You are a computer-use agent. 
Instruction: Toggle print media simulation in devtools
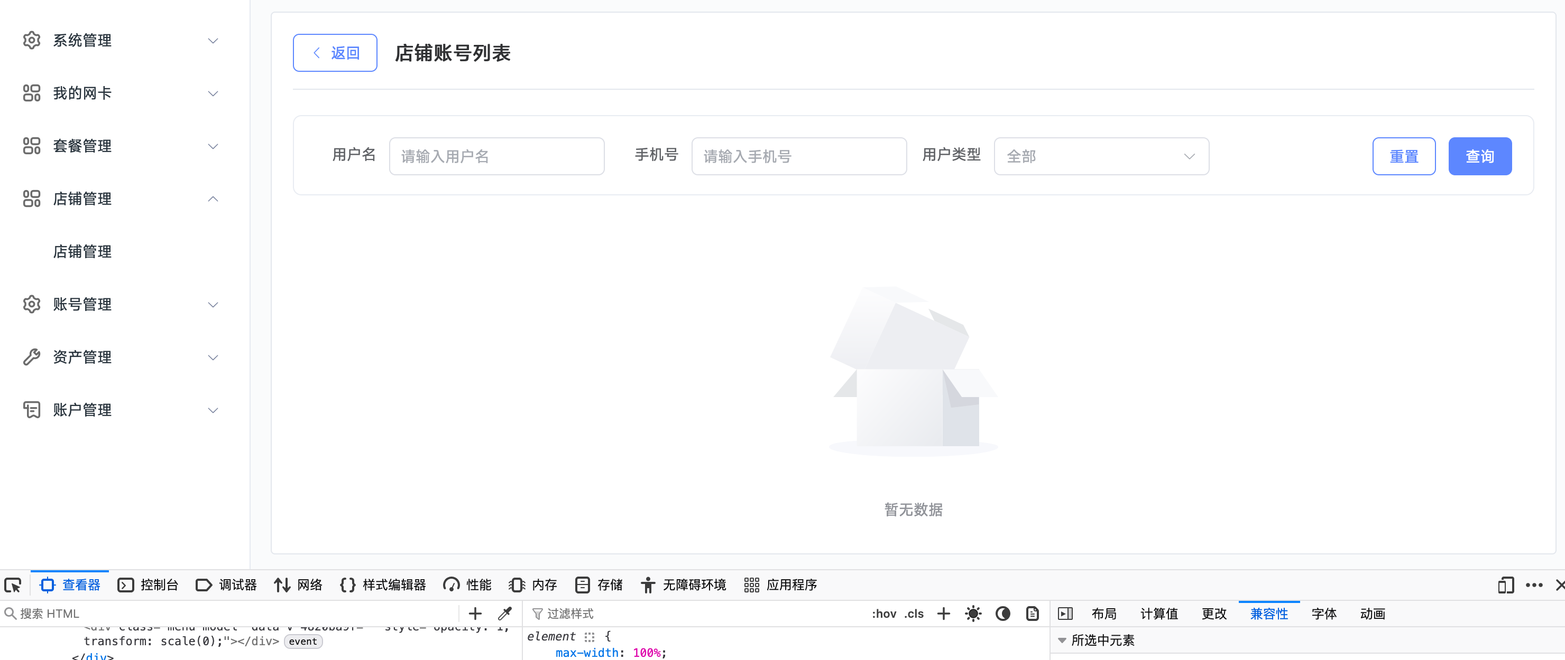1032,614
